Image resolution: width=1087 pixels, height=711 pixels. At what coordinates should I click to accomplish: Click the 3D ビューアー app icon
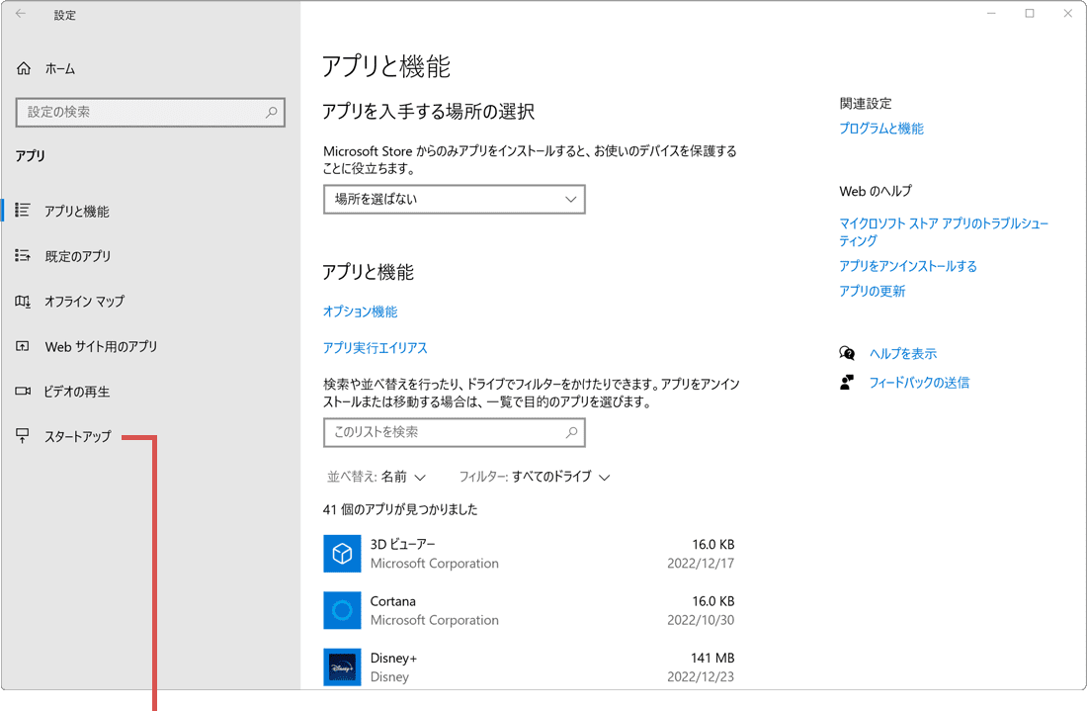pos(342,554)
